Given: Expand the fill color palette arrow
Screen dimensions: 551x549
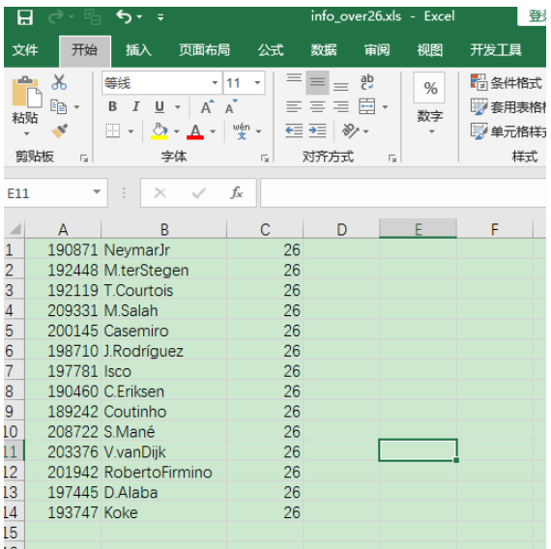Looking at the screenshot, I should pos(177,131).
